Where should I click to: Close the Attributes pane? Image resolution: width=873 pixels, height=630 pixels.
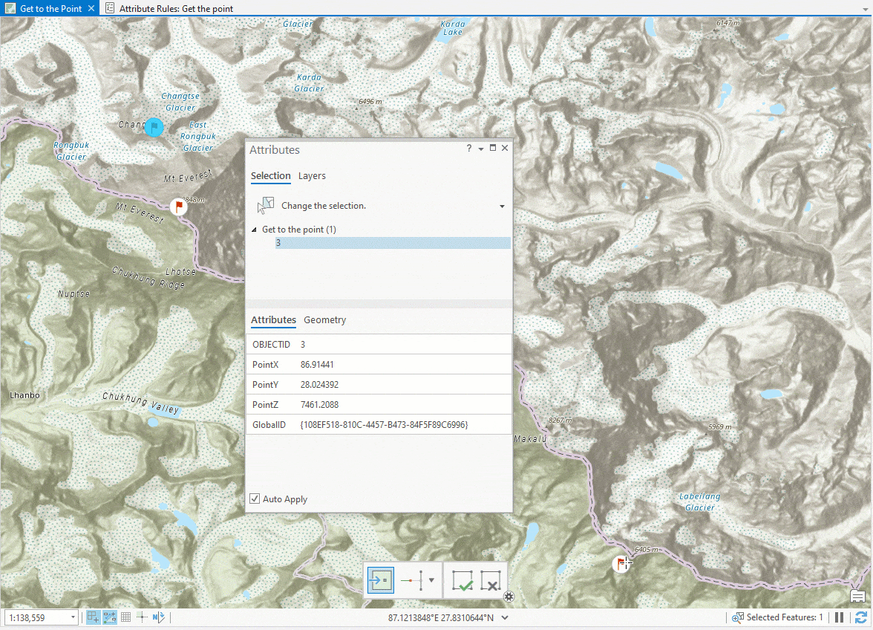coord(505,148)
